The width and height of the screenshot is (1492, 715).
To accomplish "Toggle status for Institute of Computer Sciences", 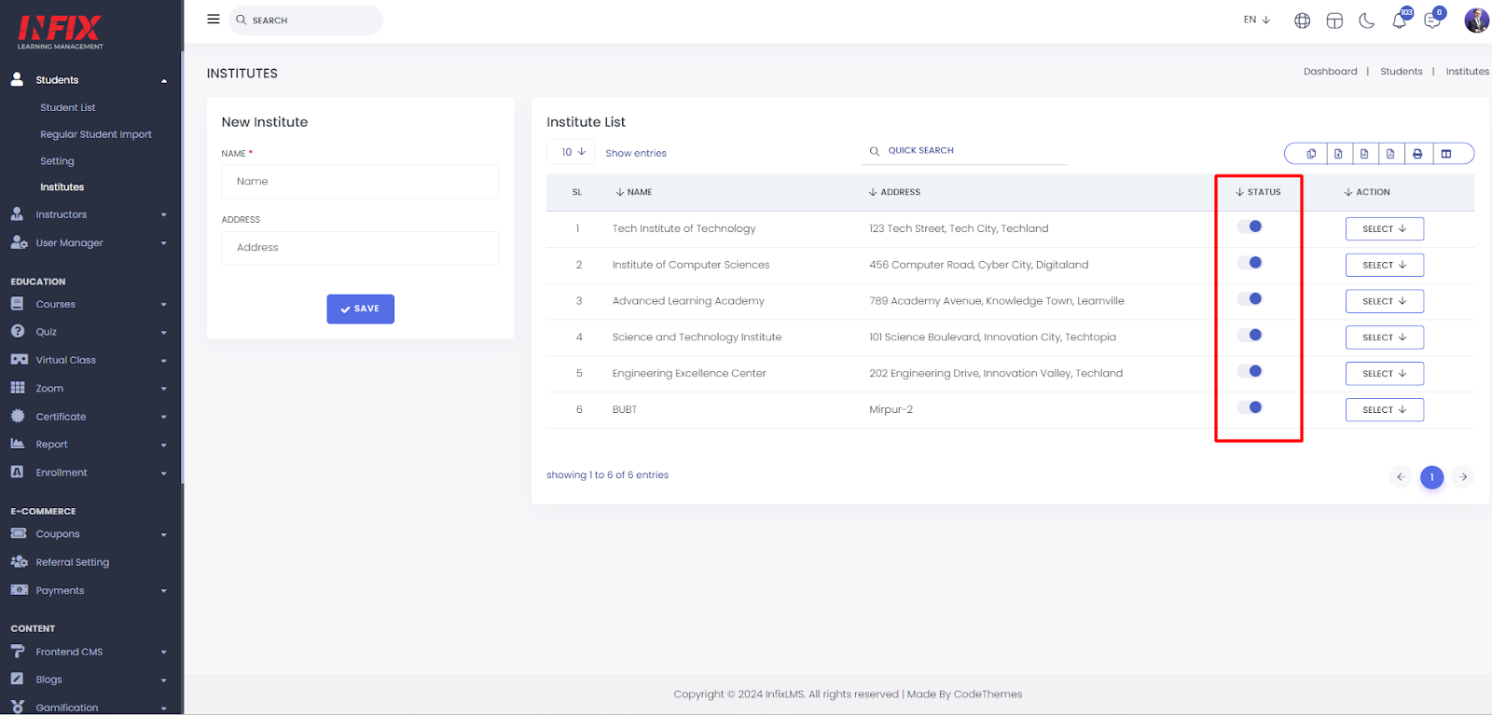I will pyautogui.click(x=1249, y=263).
